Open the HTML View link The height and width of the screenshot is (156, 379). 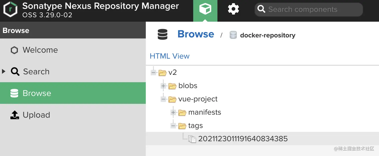click(169, 56)
